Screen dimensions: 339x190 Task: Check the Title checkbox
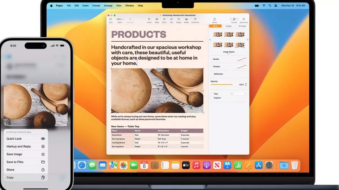(x=212, y=94)
